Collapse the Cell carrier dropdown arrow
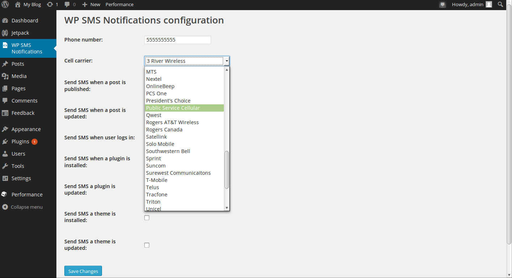This screenshot has height=278, width=512. click(227, 61)
